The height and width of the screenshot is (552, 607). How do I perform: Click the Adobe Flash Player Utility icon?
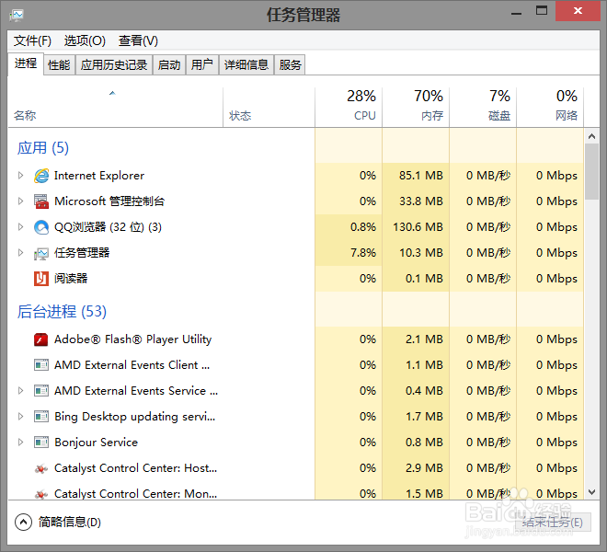click(x=41, y=339)
